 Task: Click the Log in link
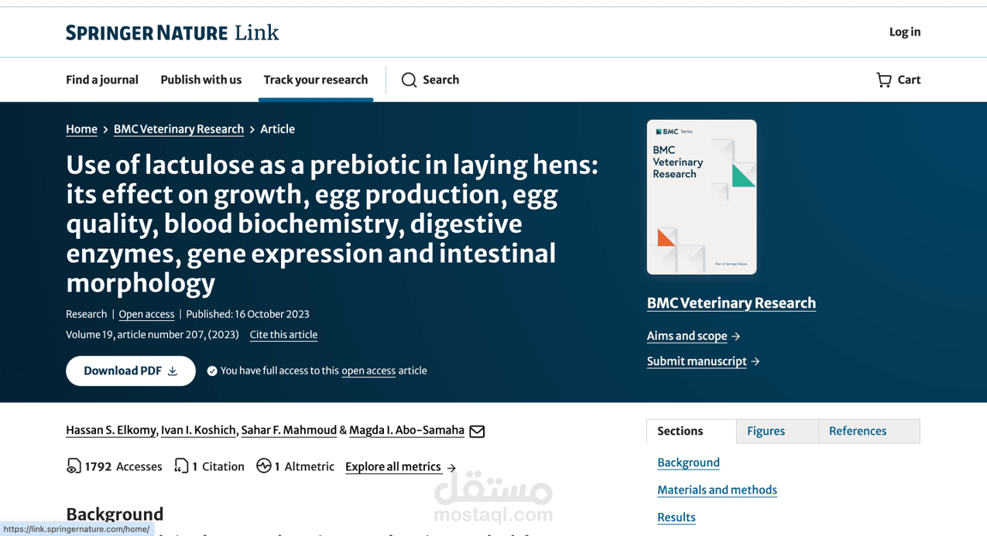[x=904, y=32]
